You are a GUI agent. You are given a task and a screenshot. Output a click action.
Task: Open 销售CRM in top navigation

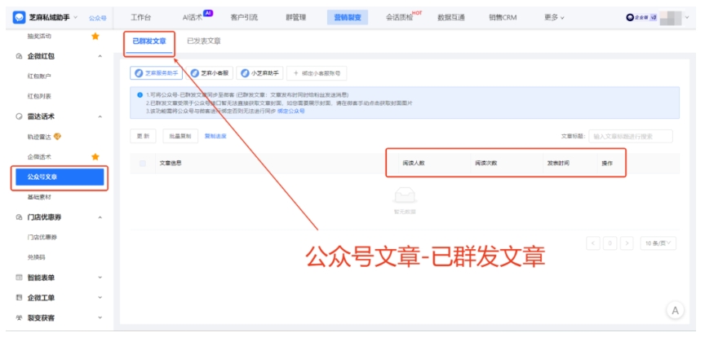pyautogui.click(x=503, y=18)
